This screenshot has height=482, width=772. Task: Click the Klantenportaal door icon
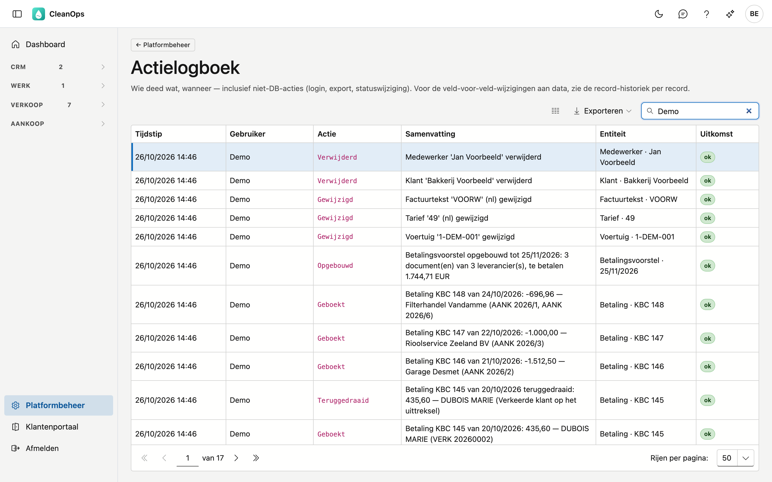click(x=16, y=427)
